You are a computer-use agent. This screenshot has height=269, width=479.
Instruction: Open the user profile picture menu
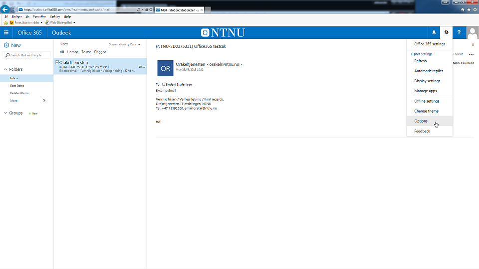[x=473, y=33]
